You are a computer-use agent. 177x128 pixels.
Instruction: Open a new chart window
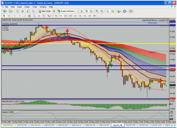click(4, 11)
